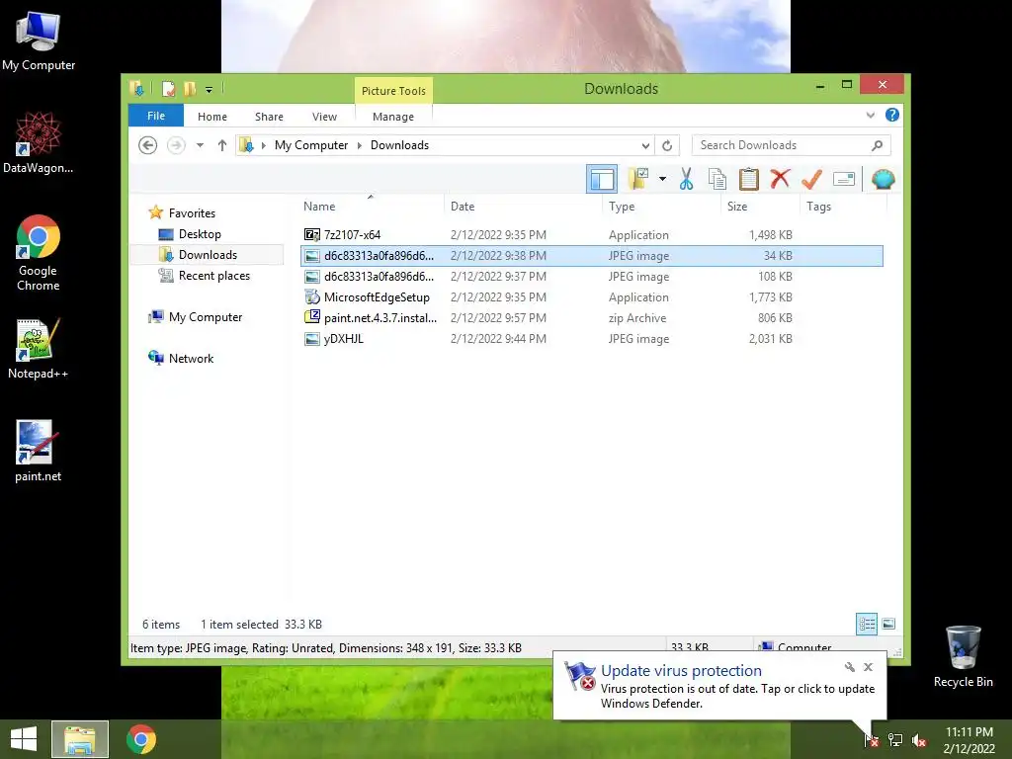Screen dimensions: 1012x759
Task: Select the 7z2107-x64 file
Action: (592, 235)
